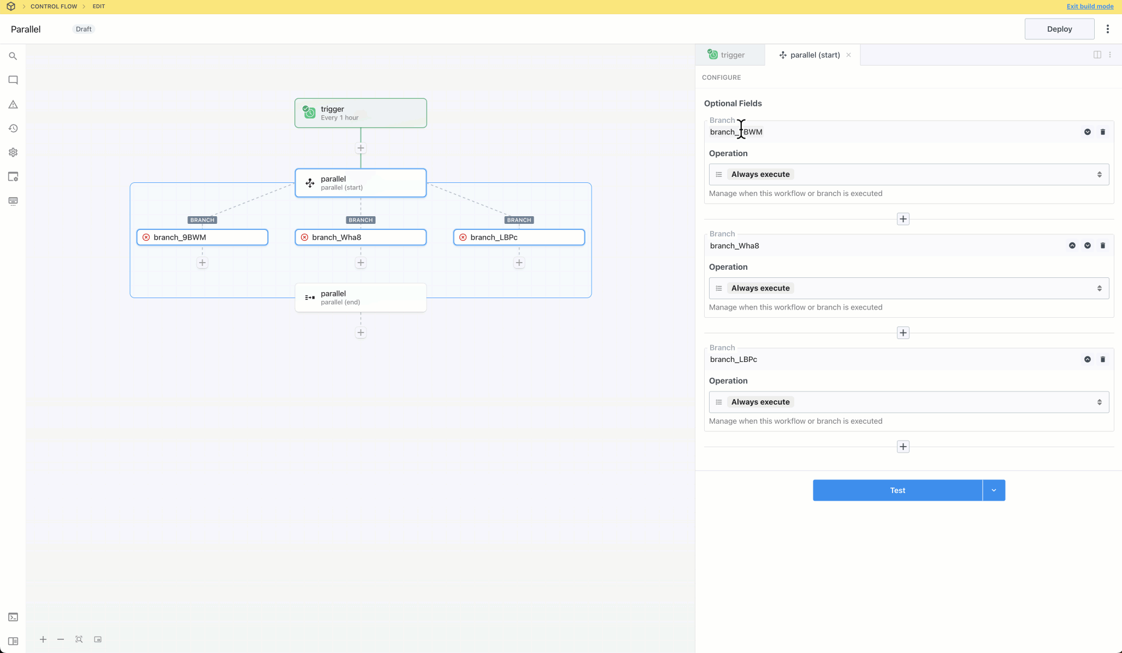Delete the branch_9BWM branch with trash icon
This screenshot has width=1122, height=653.
pyautogui.click(x=1102, y=132)
